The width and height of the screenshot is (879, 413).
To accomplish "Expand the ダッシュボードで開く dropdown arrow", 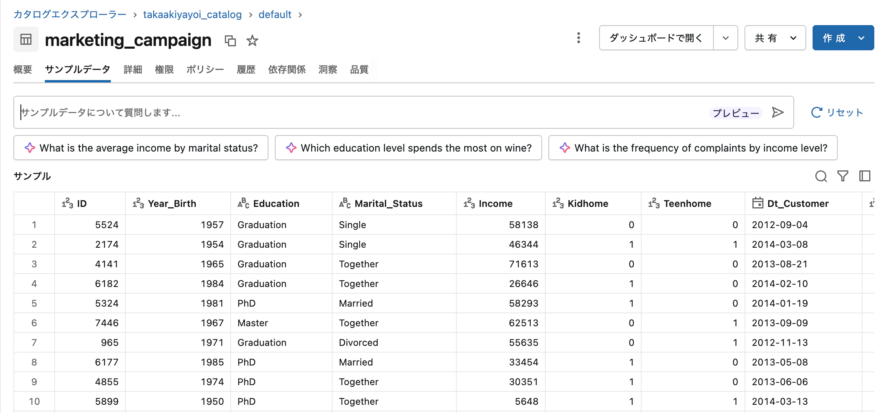I will point(726,38).
